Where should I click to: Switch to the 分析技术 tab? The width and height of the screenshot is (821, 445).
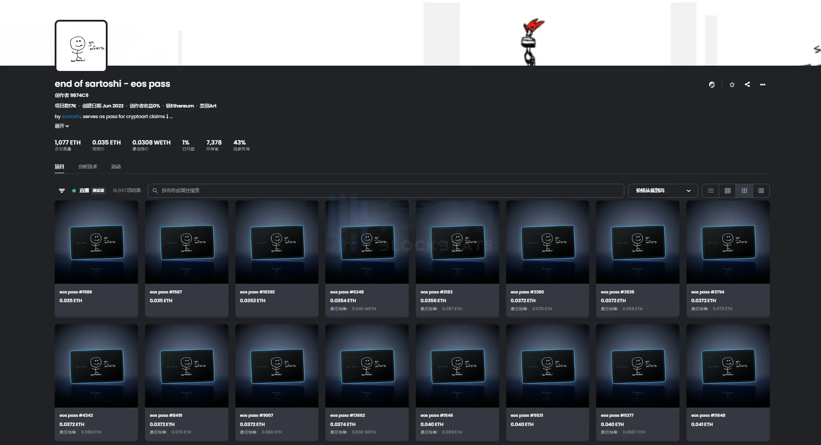point(88,167)
